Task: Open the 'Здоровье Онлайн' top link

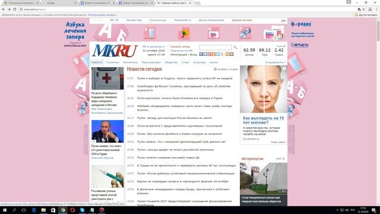Action: [242, 20]
